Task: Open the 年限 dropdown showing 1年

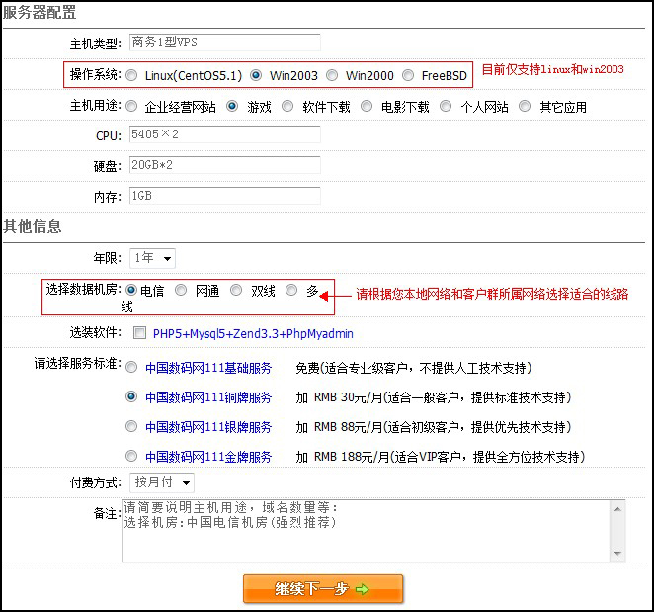Action: point(153,258)
